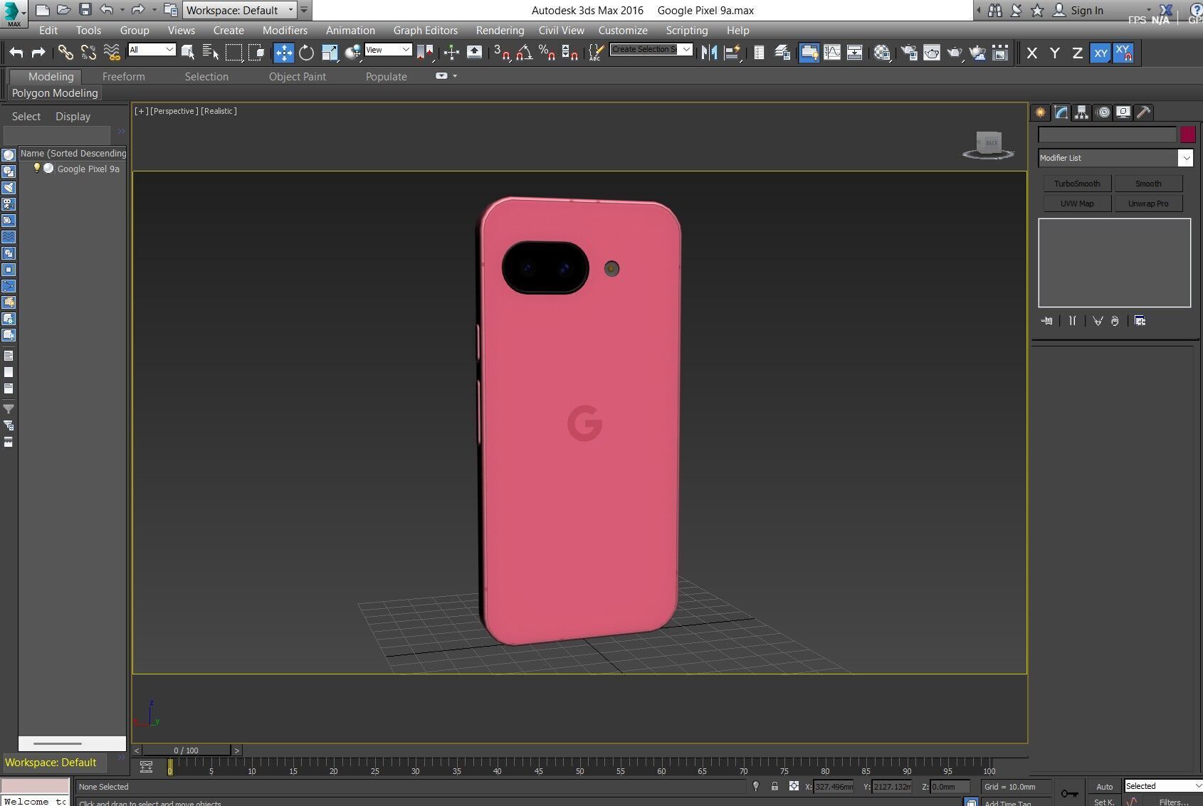
Task: Activate the Select and Move tool
Action: point(283,53)
